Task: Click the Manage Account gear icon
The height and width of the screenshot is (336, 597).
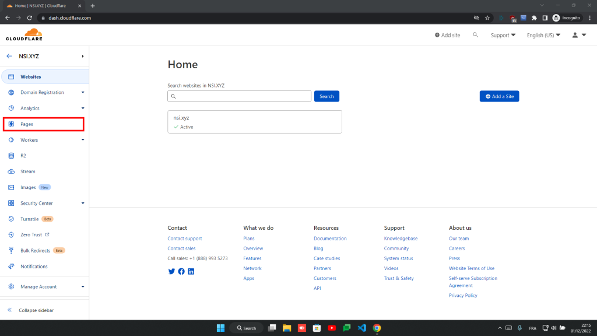Action: (11, 286)
